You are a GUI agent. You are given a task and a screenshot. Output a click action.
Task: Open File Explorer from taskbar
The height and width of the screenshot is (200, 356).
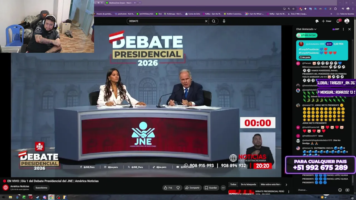(10, 197)
